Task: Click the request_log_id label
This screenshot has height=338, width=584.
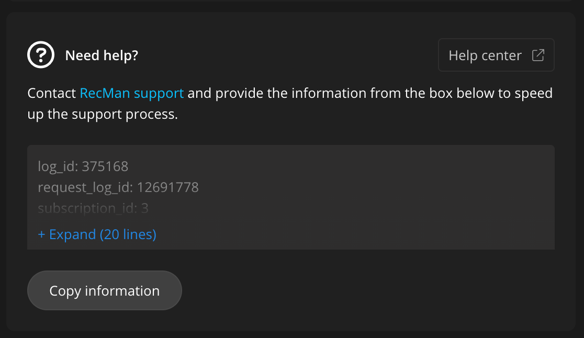Action: [x=85, y=187]
